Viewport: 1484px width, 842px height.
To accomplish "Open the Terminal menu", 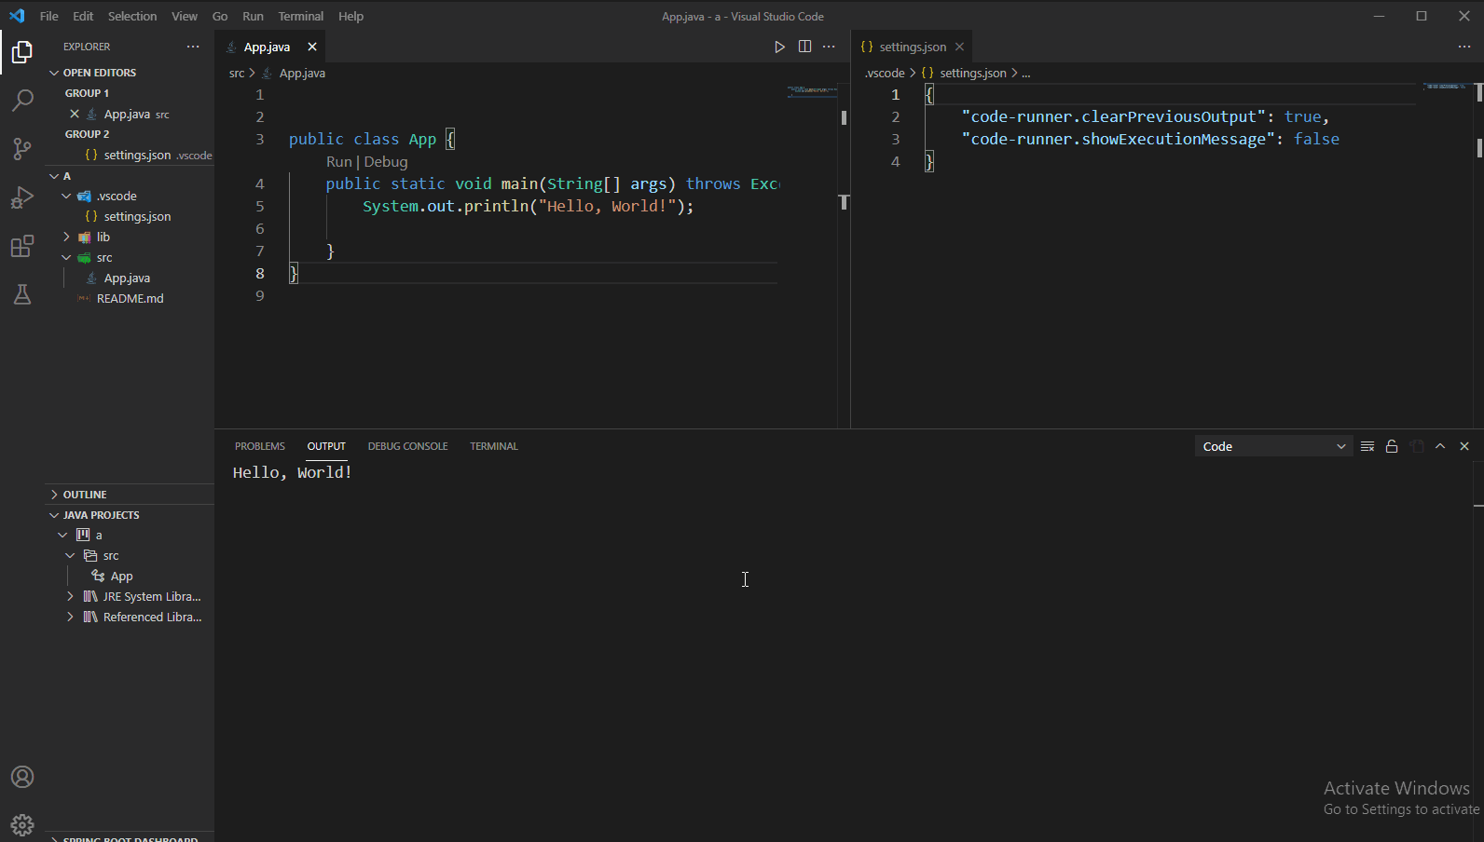I will click(301, 16).
